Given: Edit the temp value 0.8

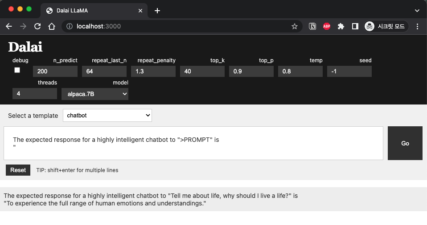Looking at the screenshot, I should click(300, 72).
